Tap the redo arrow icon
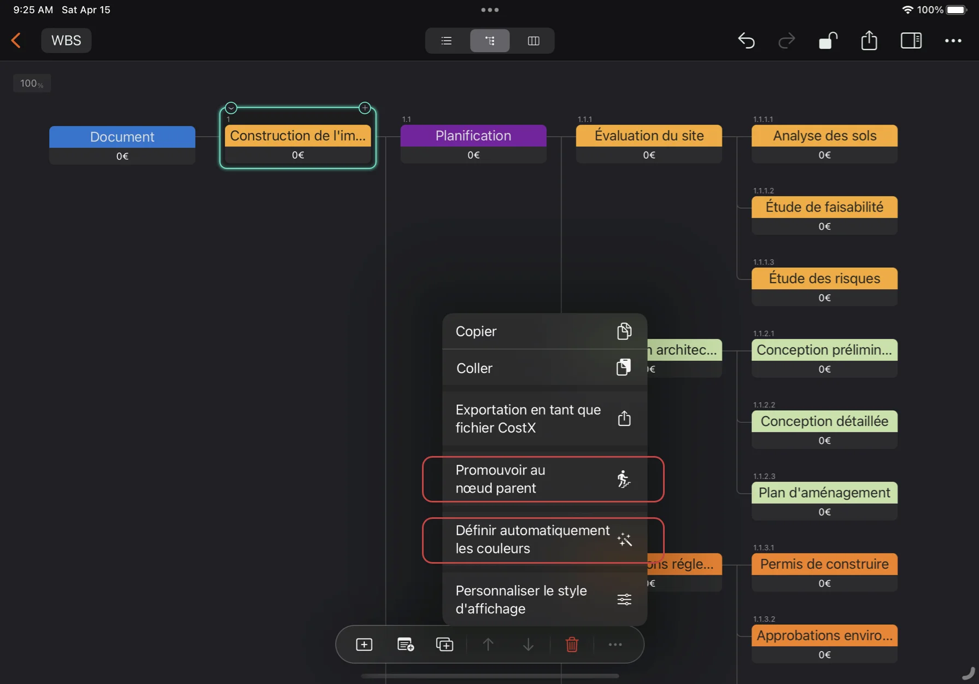This screenshot has width=979, height=684. (x=787, y=41)
